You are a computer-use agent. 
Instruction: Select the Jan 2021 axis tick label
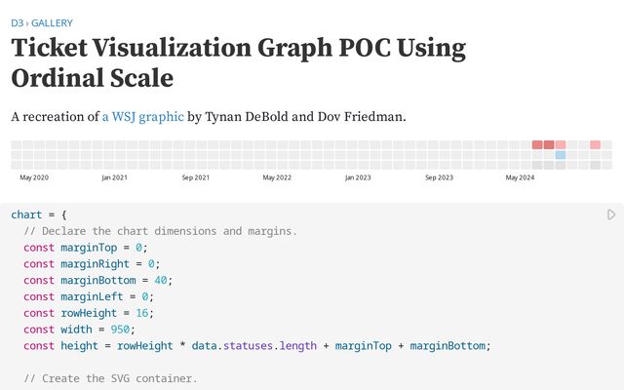point(114,178)
